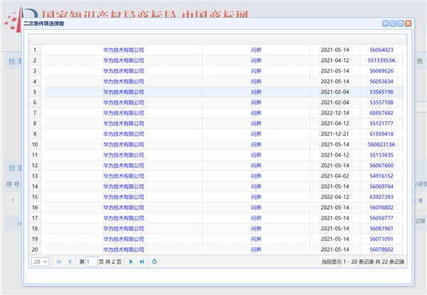427x295 pixels.
Task: Open registration number 56064023 link
Action: tap(381, 50)
